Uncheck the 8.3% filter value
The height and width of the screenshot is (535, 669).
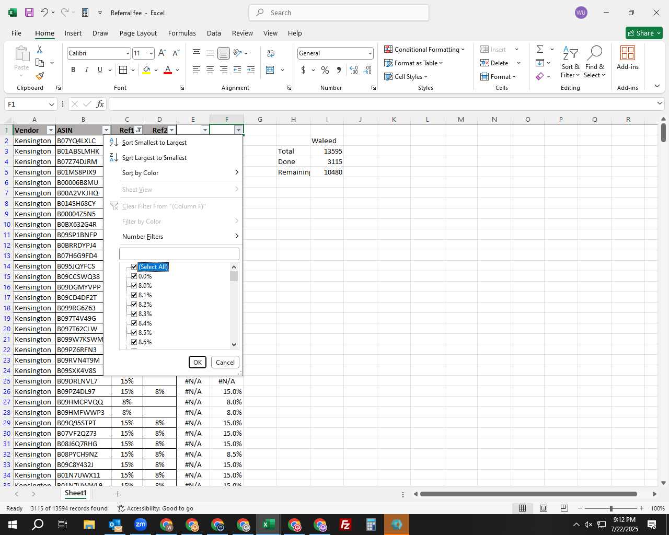point(134,314)
